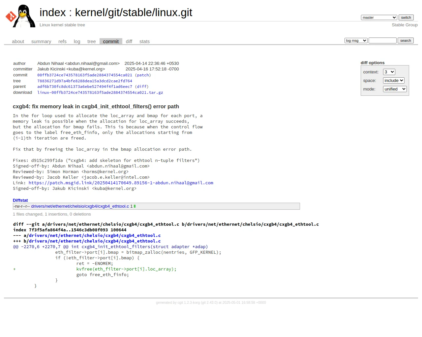The height and width of the screenshot is (337, 422).
Task: Click the search button
Action: (x=406, y=40)
